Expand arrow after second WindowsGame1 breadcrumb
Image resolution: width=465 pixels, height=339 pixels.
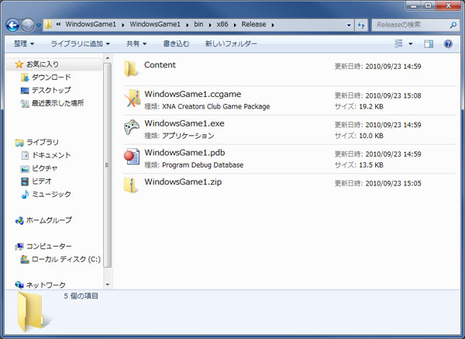click(187, 25)
